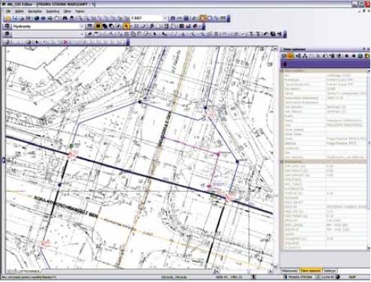Open the Edycja menu

19,11
